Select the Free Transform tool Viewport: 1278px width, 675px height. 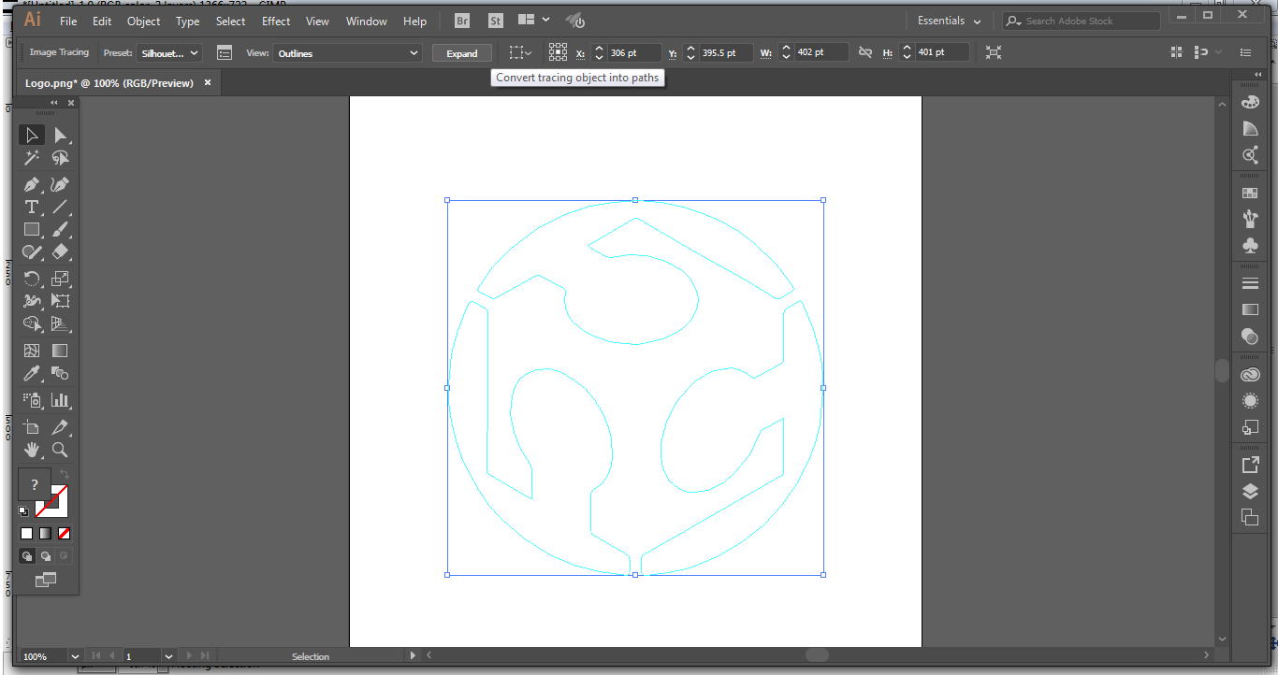point(60,301)
